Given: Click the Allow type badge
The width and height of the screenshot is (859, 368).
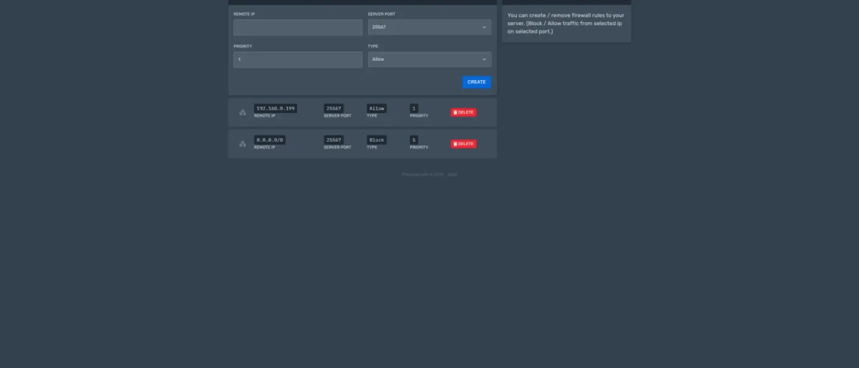Looking at the screenshot, I should [x=377, y=108].
